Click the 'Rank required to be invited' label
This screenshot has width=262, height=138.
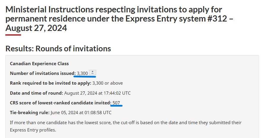pos(50,83)
